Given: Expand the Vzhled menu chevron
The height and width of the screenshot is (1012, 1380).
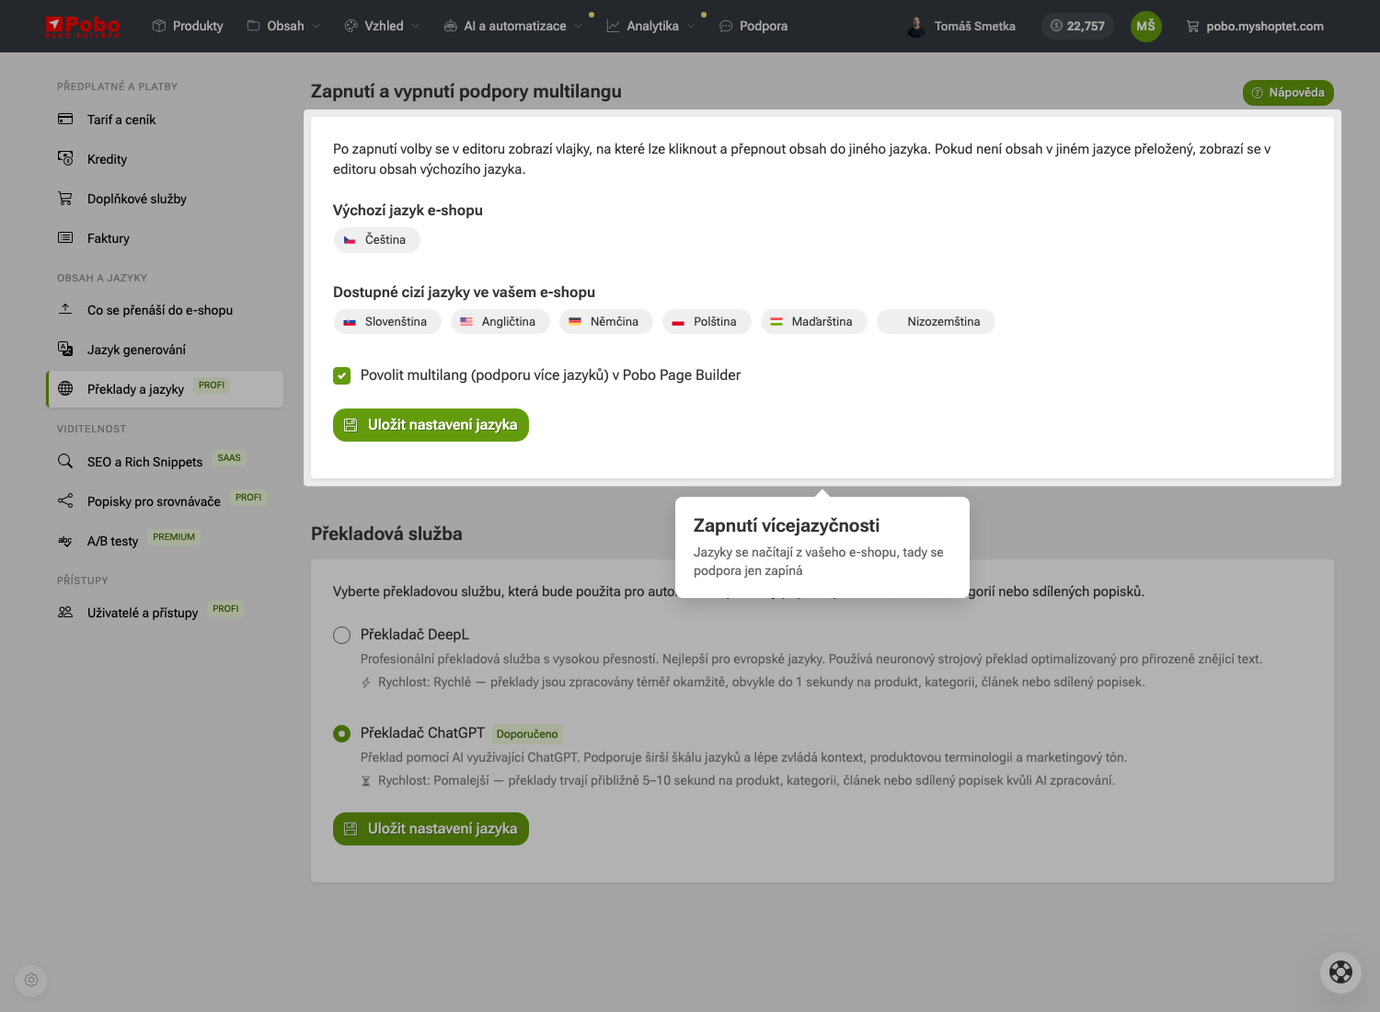Looking at the screenshot, I should (416, 26).
